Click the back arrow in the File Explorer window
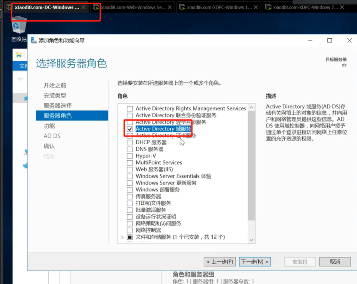 pos(21,79)
